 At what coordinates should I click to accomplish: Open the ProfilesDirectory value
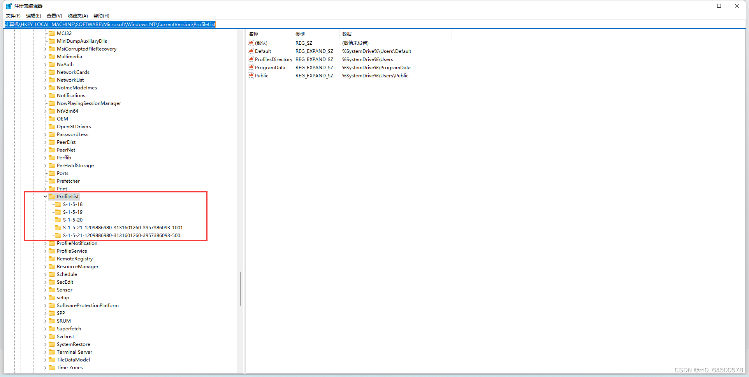pyautogui.click(x=273, y=59)
